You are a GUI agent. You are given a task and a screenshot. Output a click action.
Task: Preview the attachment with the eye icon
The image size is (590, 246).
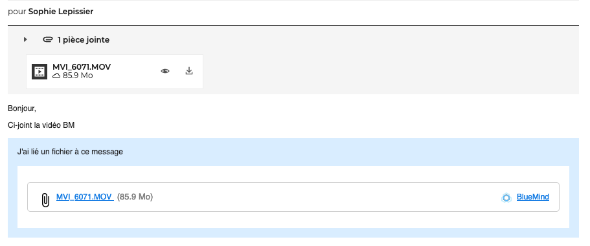point(165,71)
